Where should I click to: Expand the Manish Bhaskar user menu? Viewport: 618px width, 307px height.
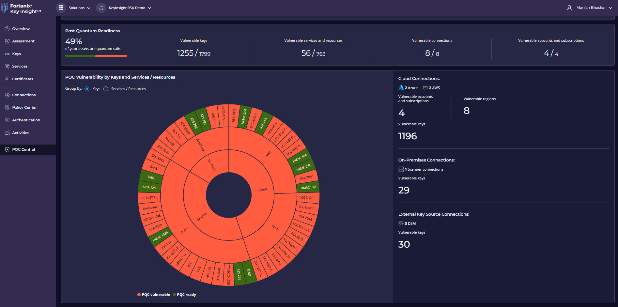[x=591, y=8]
